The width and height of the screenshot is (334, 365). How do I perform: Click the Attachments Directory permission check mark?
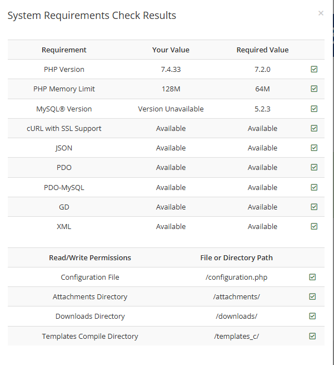tap(312, 296)
